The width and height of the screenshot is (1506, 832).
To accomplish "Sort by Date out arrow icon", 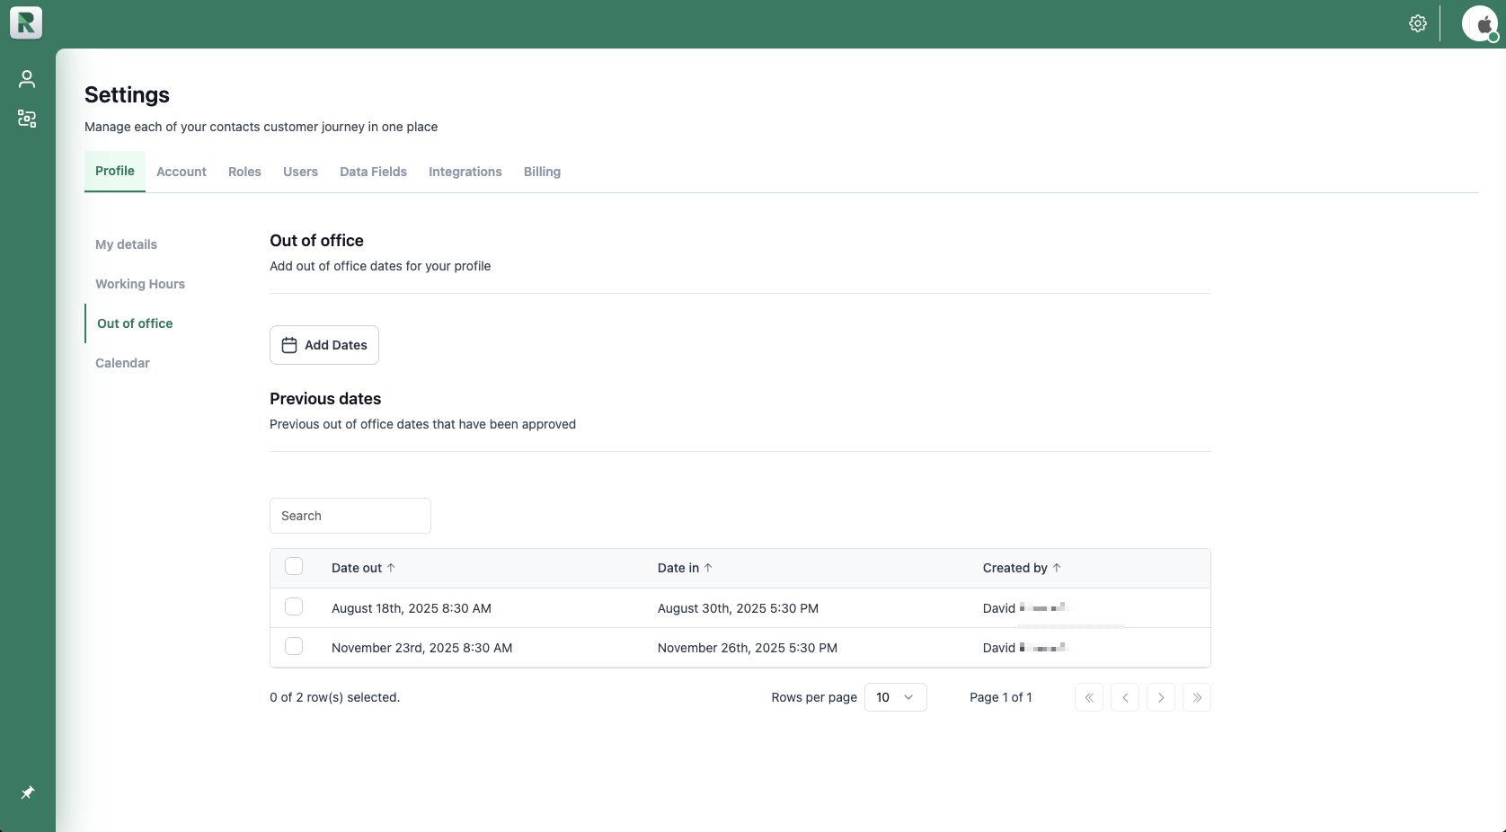I will [x=391, y=568].
